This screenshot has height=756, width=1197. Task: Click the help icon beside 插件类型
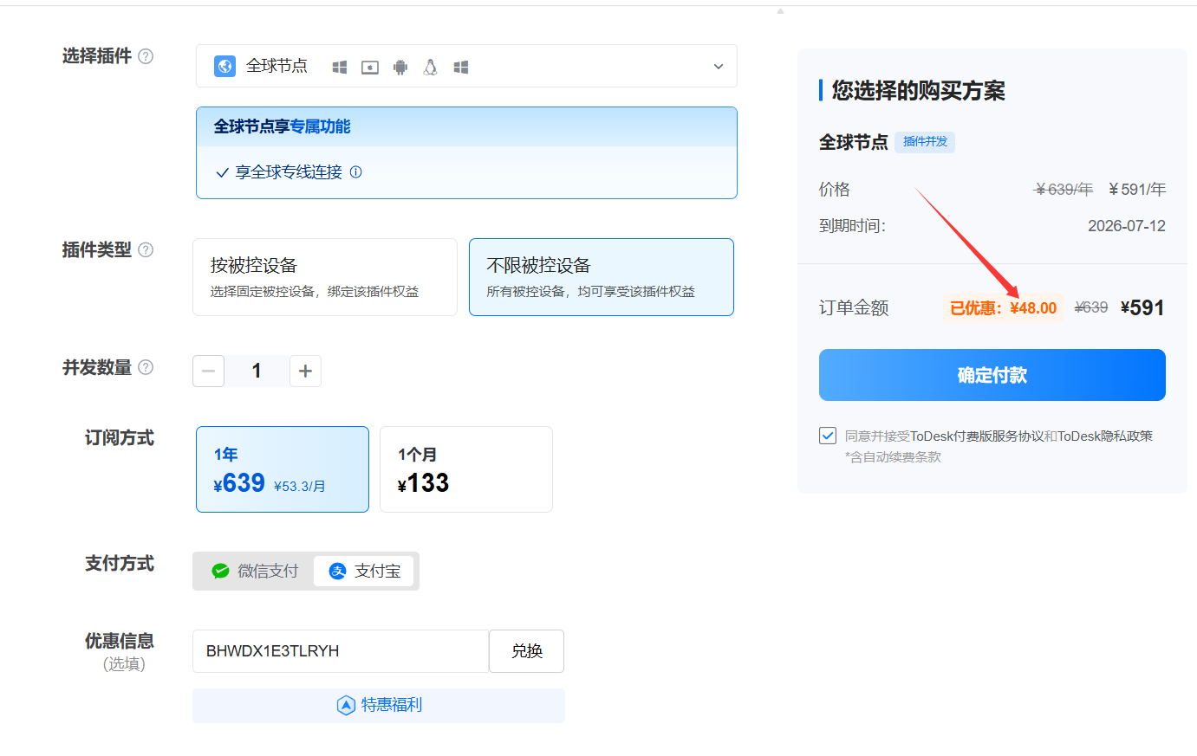point(146,249)
